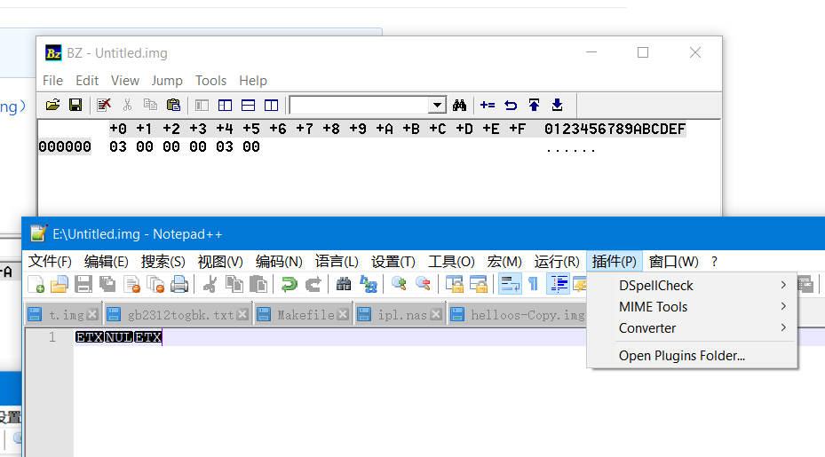Click the Paste clipboard icon in BZ toolbar
The image size is (825, 457).
point(173,106)
